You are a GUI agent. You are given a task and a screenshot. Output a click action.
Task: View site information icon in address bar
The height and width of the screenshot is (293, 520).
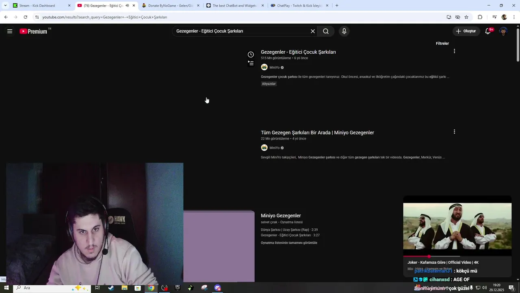click(x=37, y=17)
